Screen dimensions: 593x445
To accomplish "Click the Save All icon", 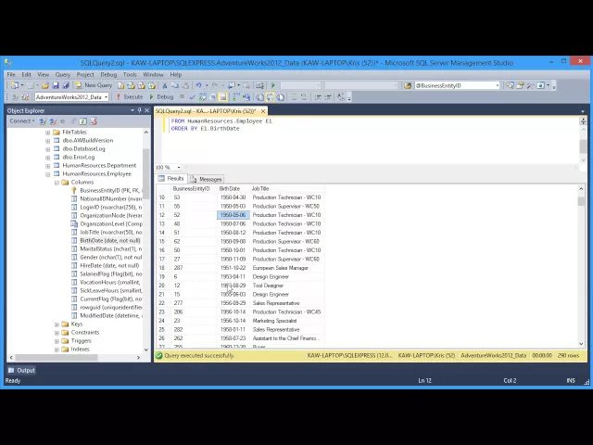I will 66,85.
